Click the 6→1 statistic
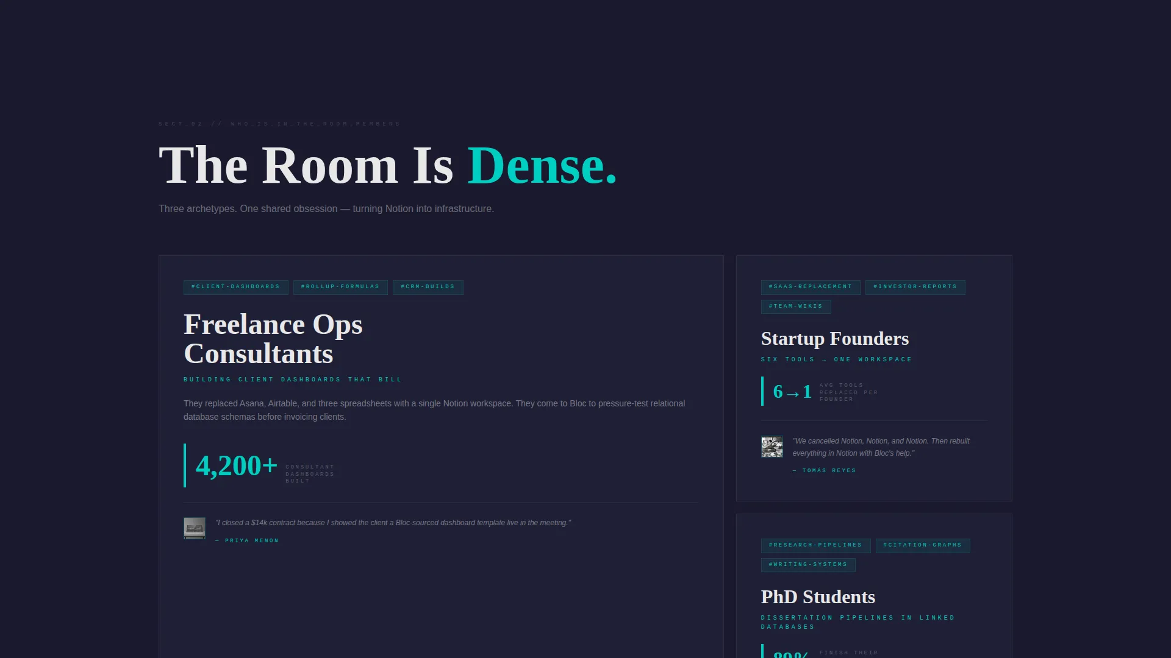Image resolution: width=1171 pixels, height=658 pixels. click(792, 392)
